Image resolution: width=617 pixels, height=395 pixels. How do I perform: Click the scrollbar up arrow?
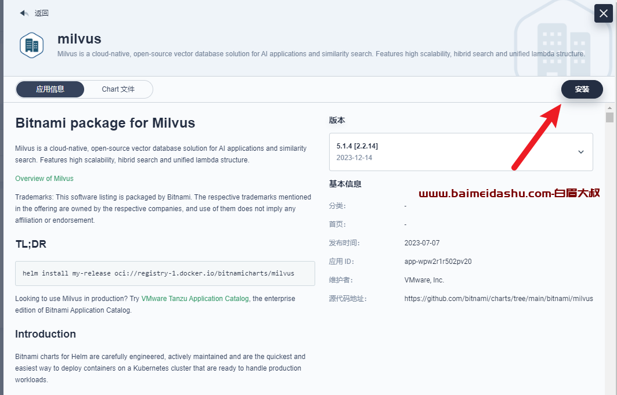pos(609,108)
